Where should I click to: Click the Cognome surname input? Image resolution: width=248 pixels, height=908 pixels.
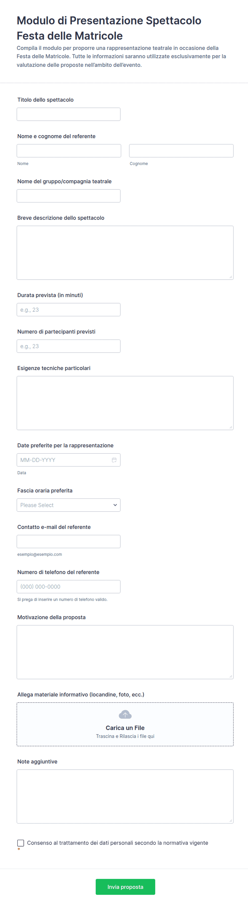181,151
